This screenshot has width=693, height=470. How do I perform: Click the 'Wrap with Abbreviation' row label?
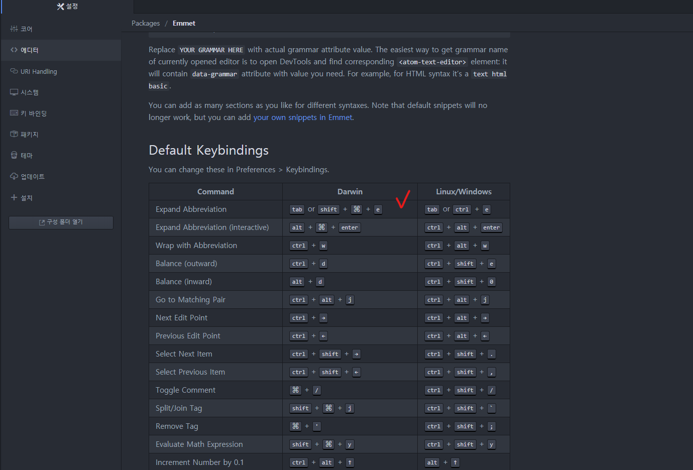pos(196,246)
